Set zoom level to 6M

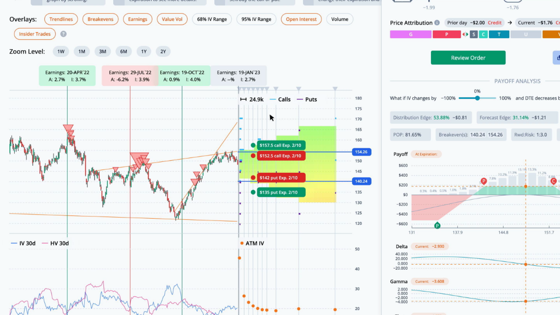click(124, 51)
